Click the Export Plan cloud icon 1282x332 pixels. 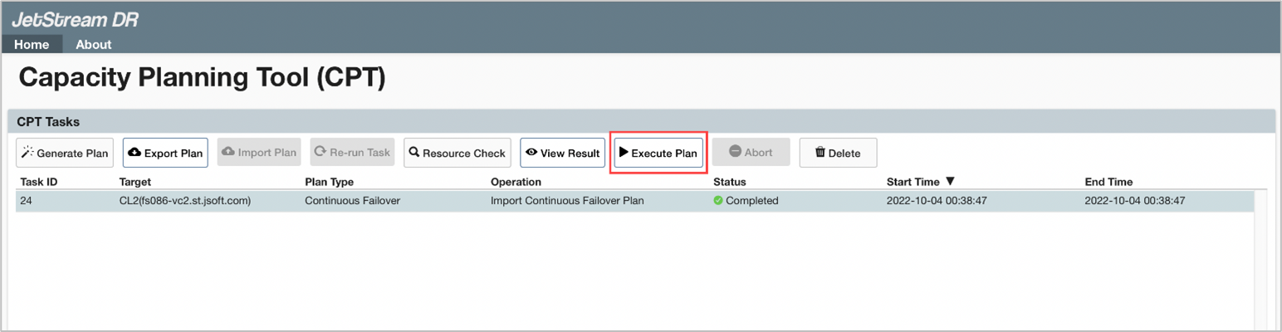(x=135, y=153)
